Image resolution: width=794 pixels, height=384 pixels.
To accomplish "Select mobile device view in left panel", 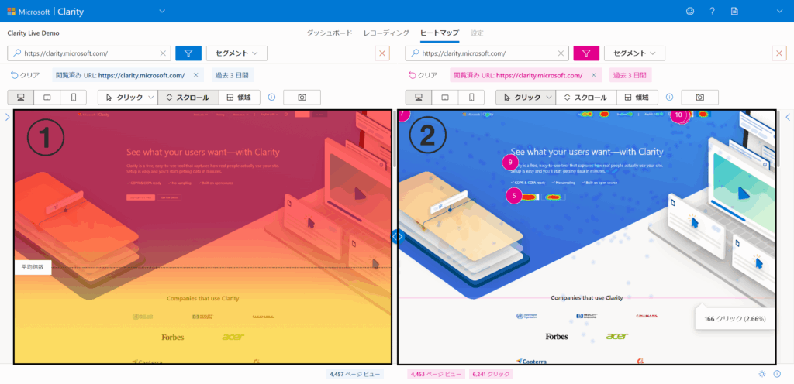I will (74, 98).
